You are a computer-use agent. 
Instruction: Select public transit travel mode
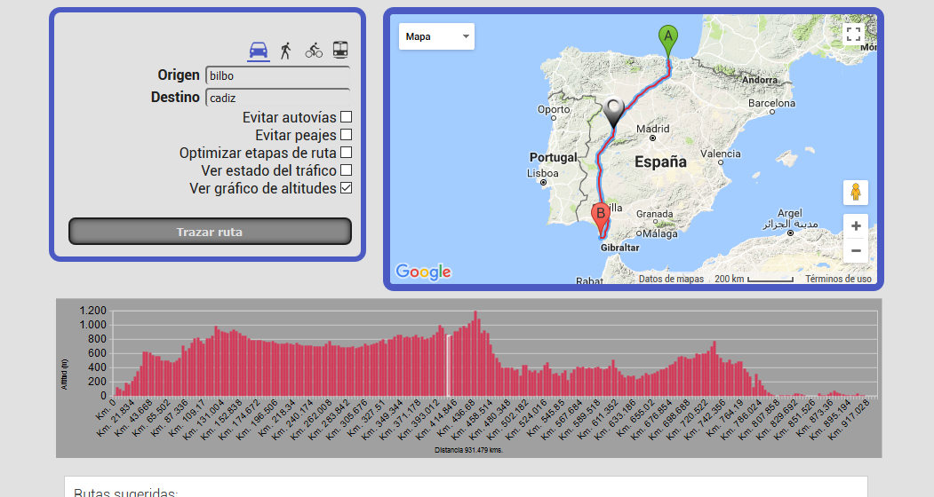click(340, 50)
